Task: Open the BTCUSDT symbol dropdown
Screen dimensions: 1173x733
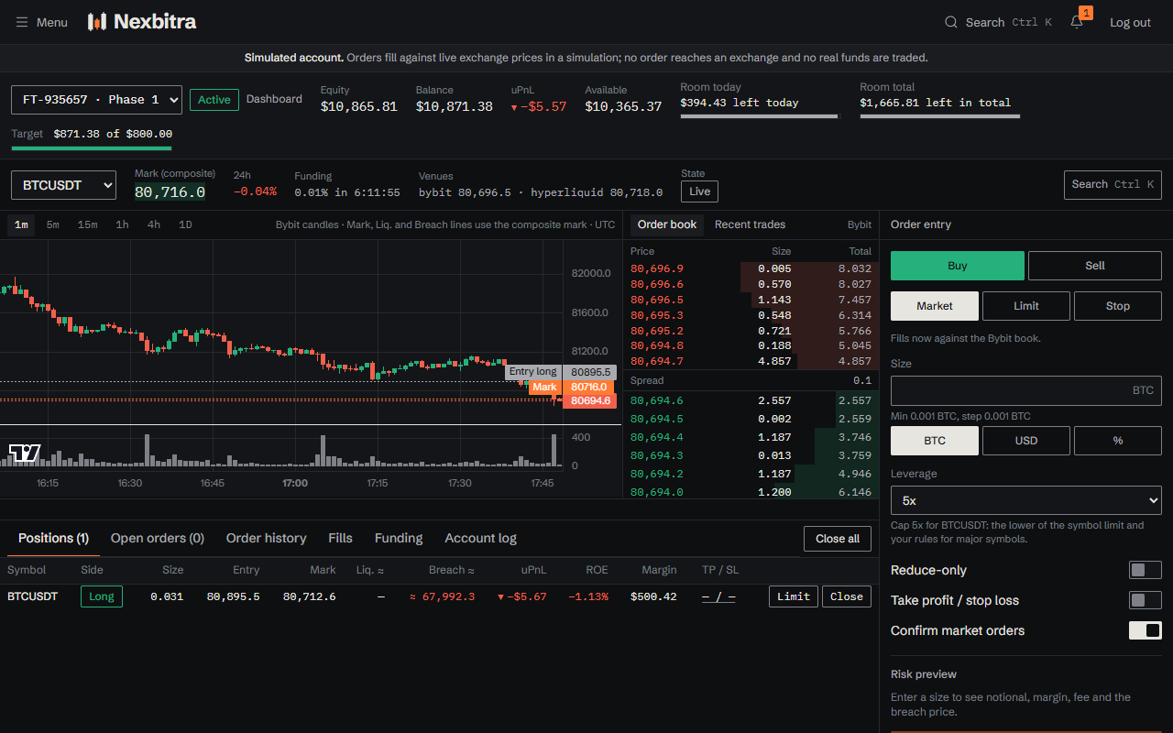Action: [x=63, y=185]
